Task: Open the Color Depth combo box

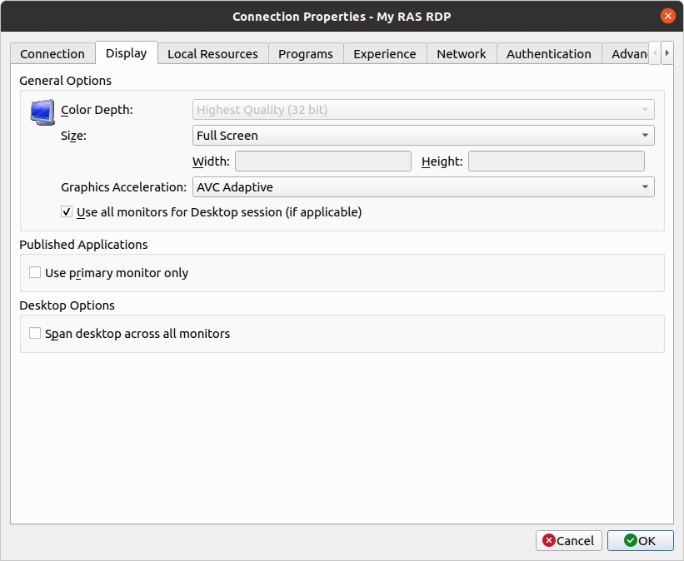Action: pos(422,110)
